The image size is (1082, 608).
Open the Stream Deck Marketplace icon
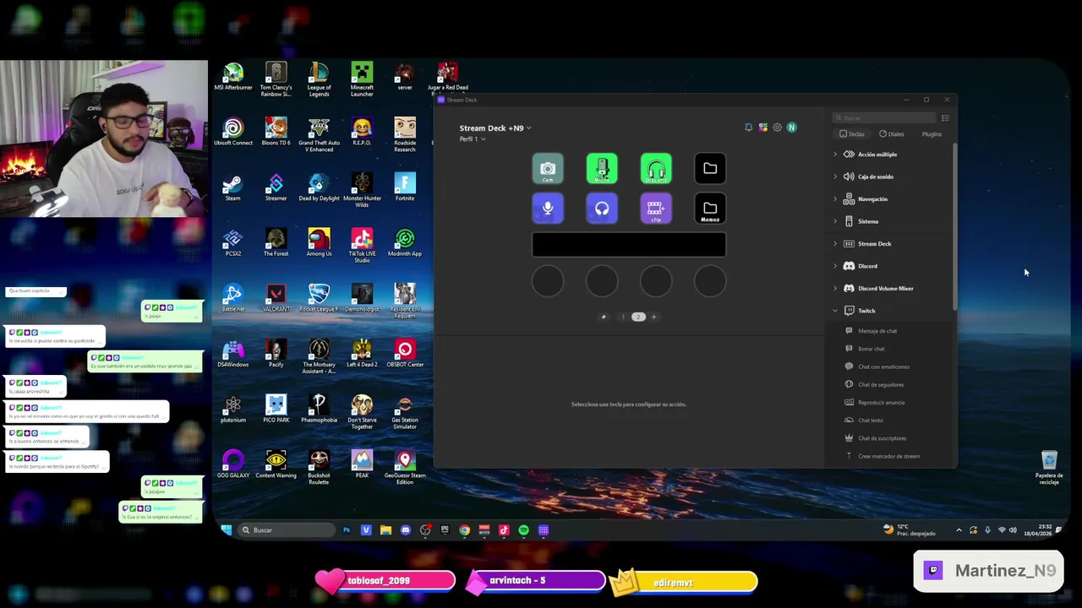click(762, 128)
